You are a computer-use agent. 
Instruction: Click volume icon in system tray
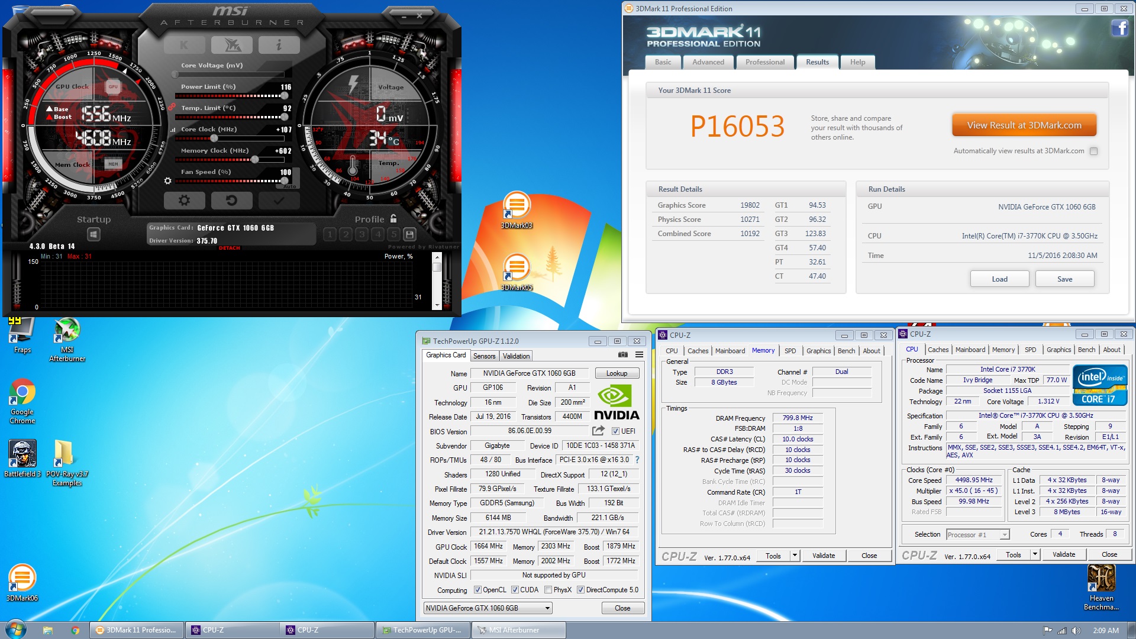(1076, 631)
